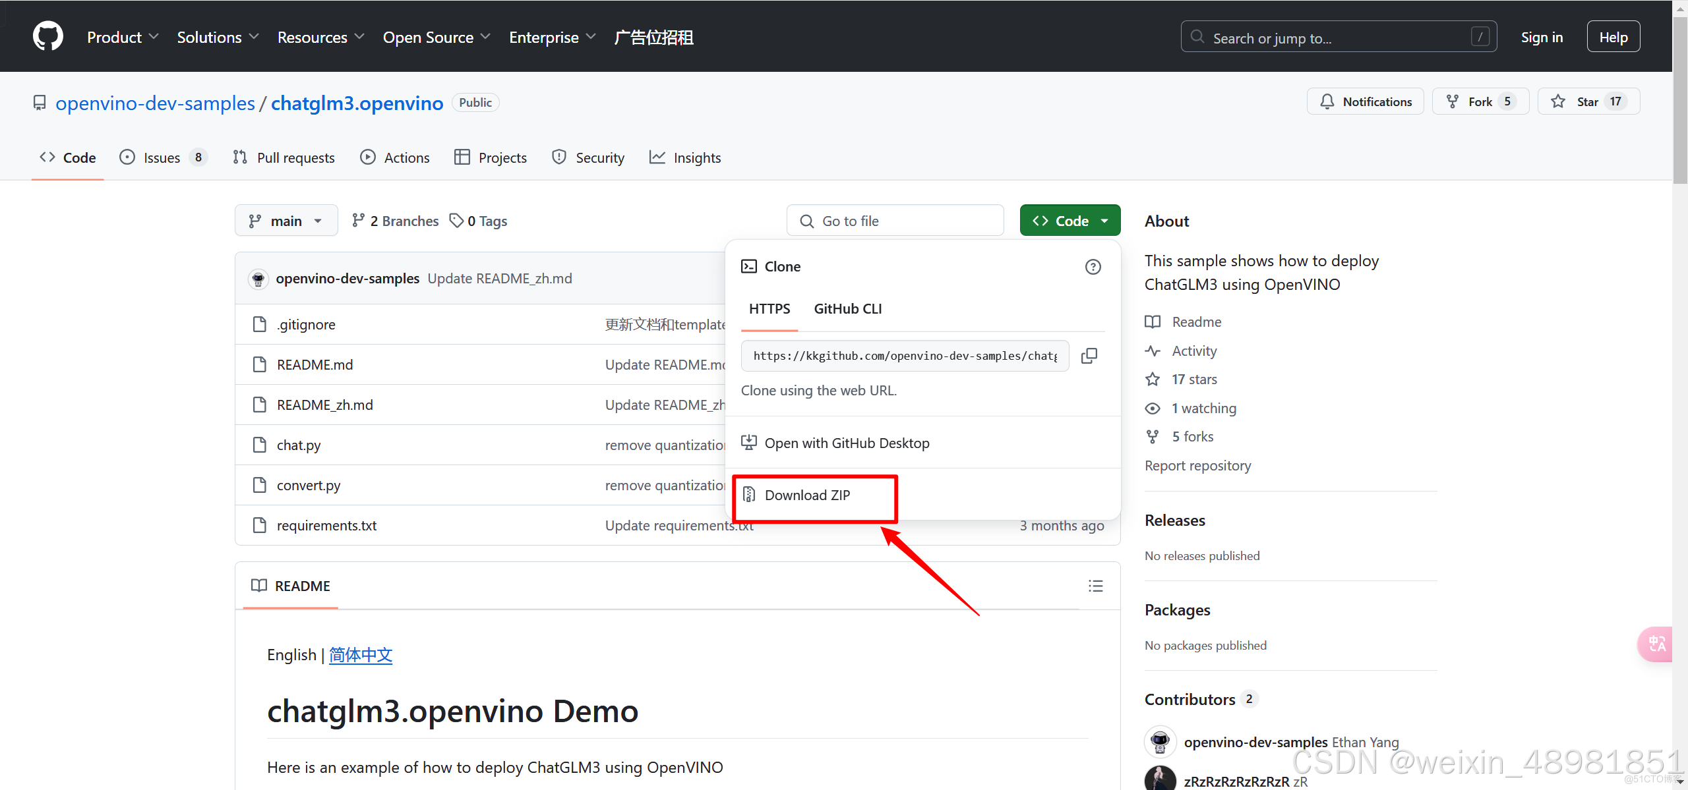This screenshot has height=790, width=1688.
Task: Click the Notifications bell button
Action: tap(1365, 101)
